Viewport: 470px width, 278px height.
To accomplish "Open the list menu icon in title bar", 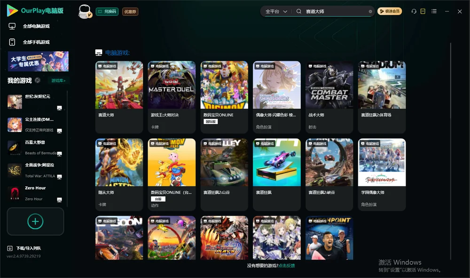I will coord(434,11).
